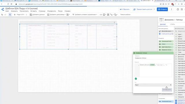Open the Файл menu
185x104 pixels.
7,11
